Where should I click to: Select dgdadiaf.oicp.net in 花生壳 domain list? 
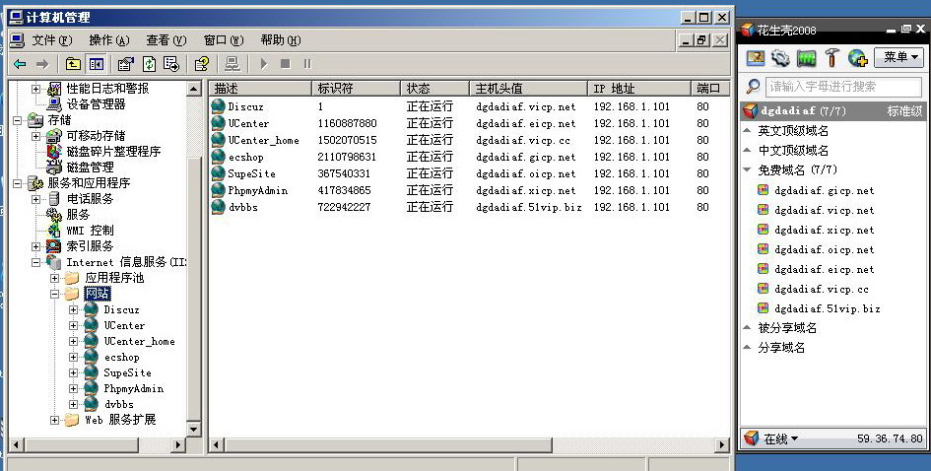[825, 249]
